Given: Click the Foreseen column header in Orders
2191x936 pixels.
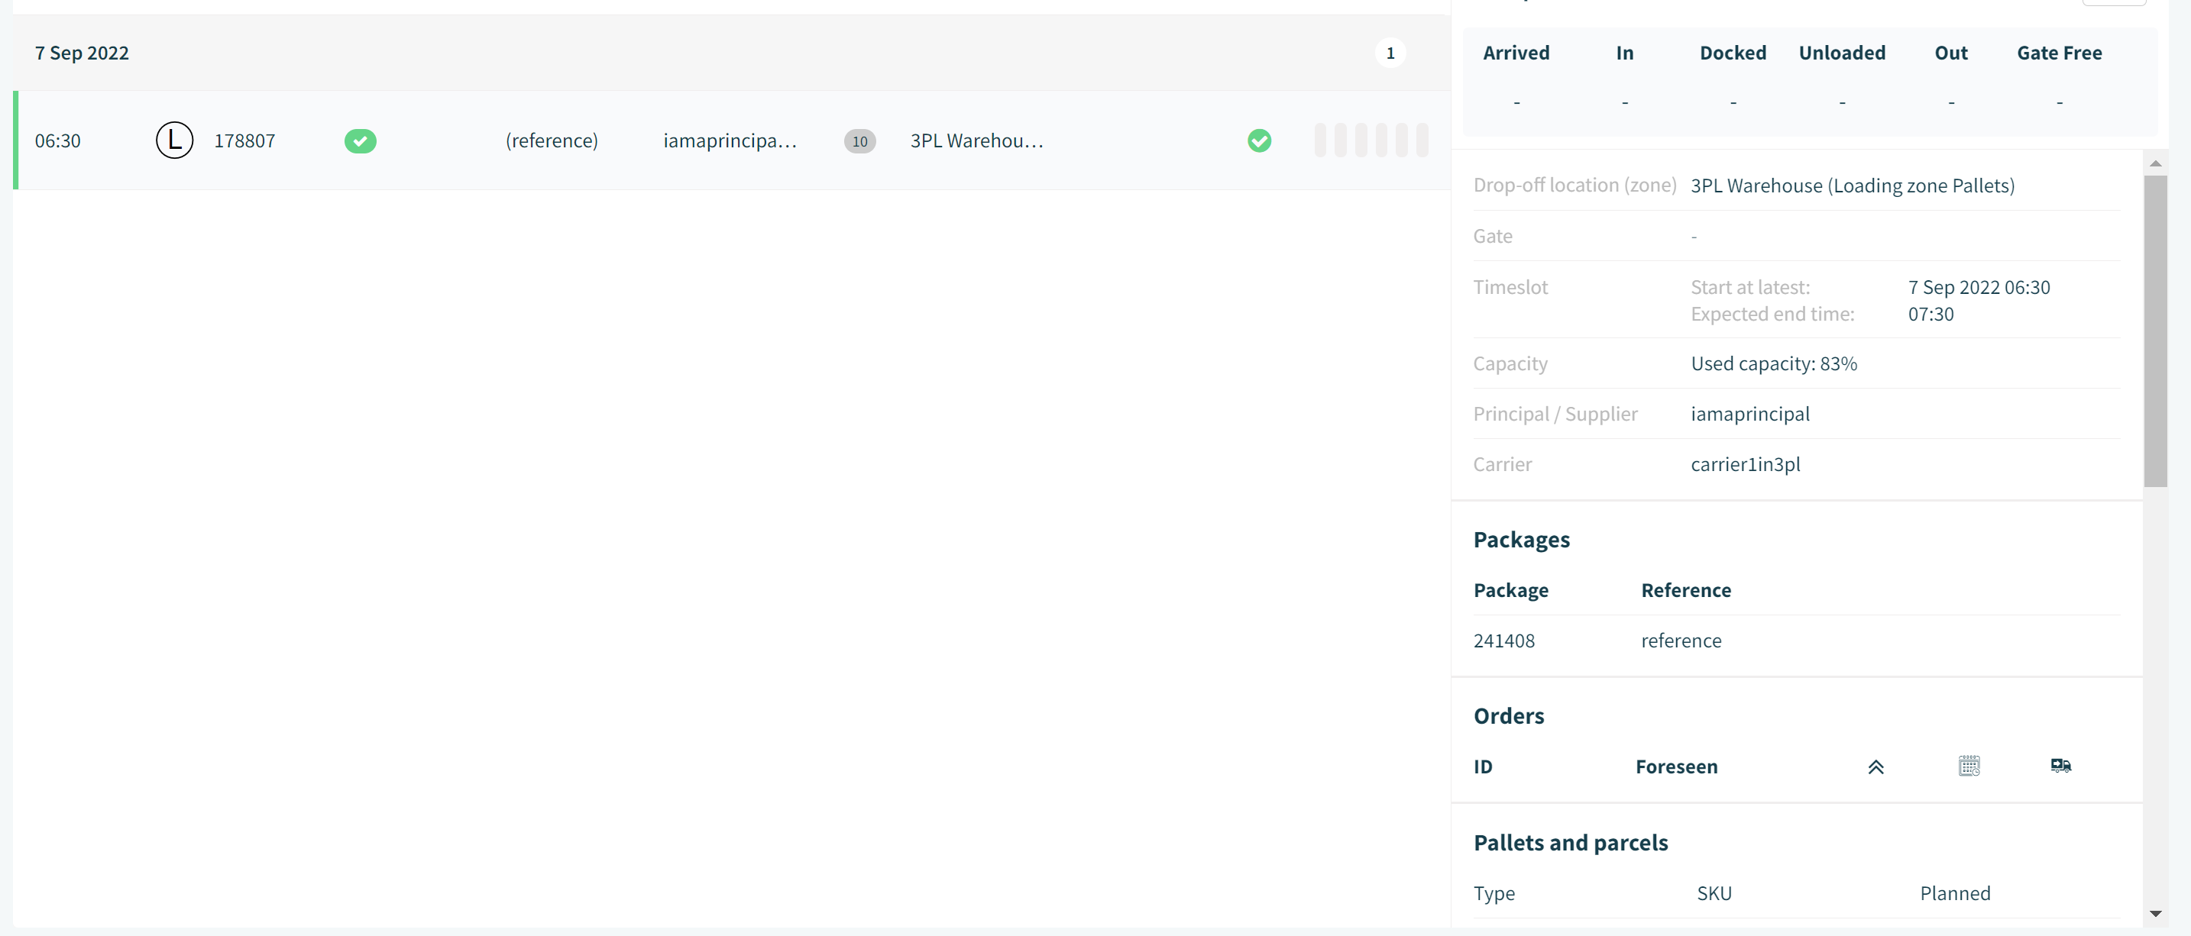Looking at the screenshot, I should click(x=1676, y=767).
